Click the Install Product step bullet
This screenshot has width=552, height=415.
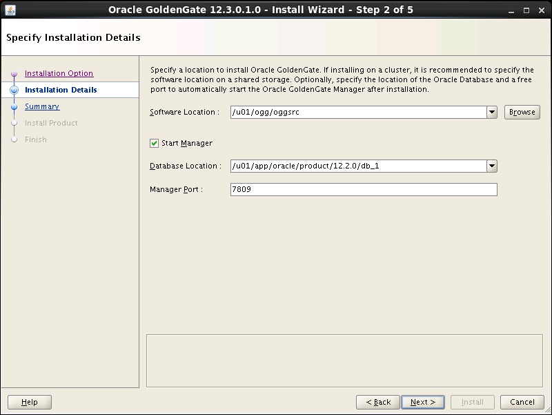coord(14,123)
